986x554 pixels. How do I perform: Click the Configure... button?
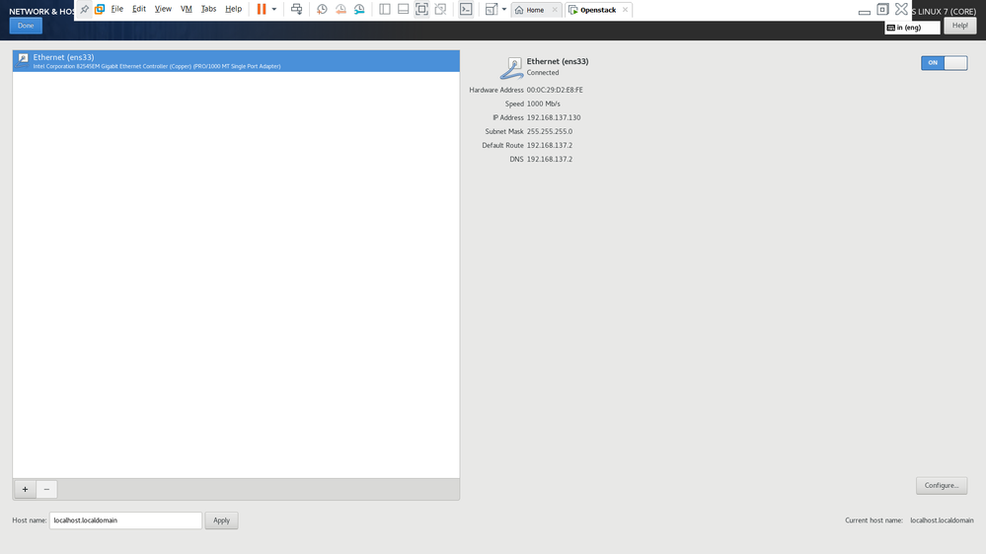(941, 486)
